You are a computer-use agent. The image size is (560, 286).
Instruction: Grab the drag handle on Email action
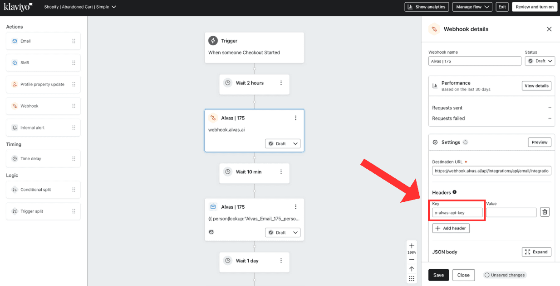point(74,41)
